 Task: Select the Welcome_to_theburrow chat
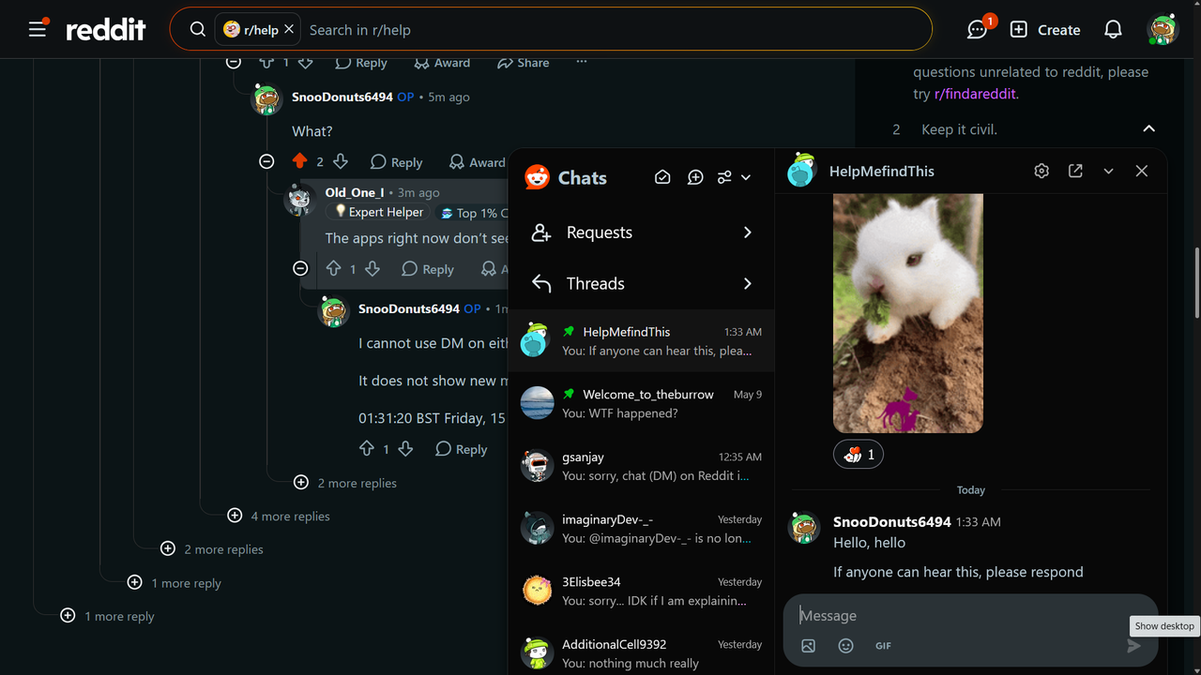click(x=642, y=403)
